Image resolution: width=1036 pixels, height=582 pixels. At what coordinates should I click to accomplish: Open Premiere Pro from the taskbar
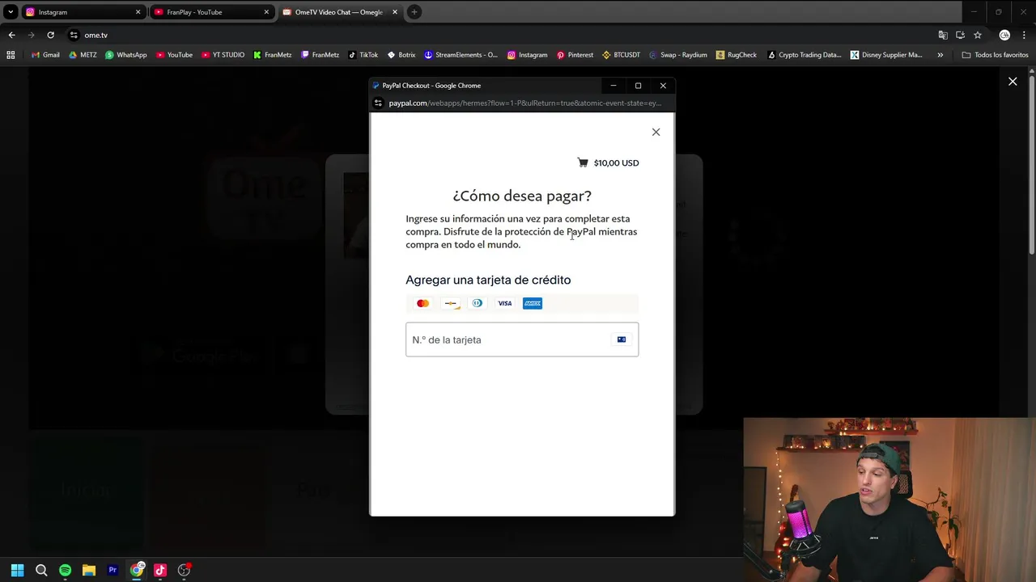click(113, 570)
